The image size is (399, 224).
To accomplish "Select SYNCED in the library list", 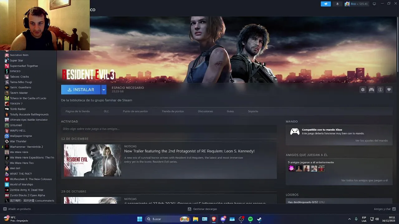I will pyautogui.click(x=15, y=71).
